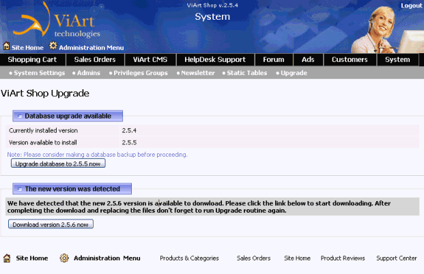Click the ViArt technologies logo
The image size is (424, 274).
(x=57, y=20)
